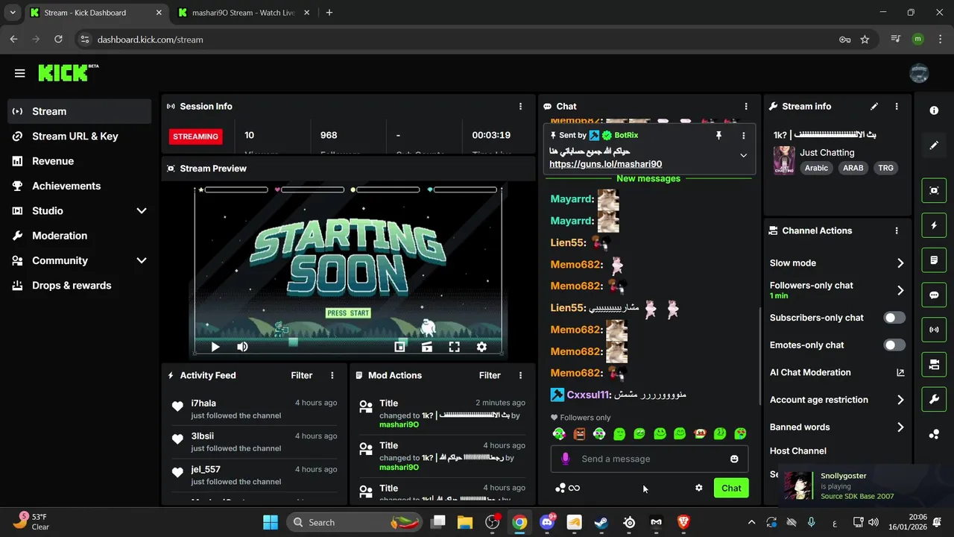Open the hamburger navigation menu
Viewport: 954px width, 537px height.
[19, 73]
